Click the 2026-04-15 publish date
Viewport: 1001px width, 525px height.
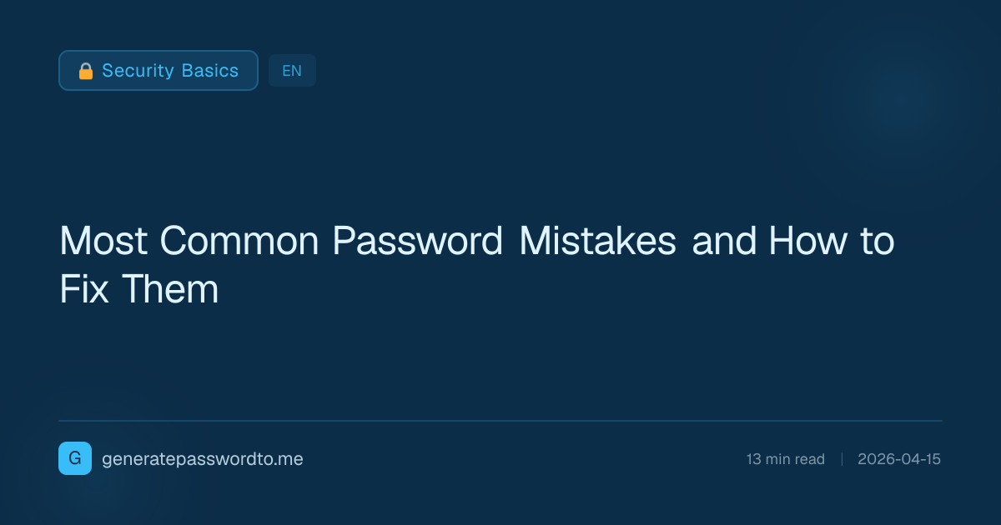point(898,459)
